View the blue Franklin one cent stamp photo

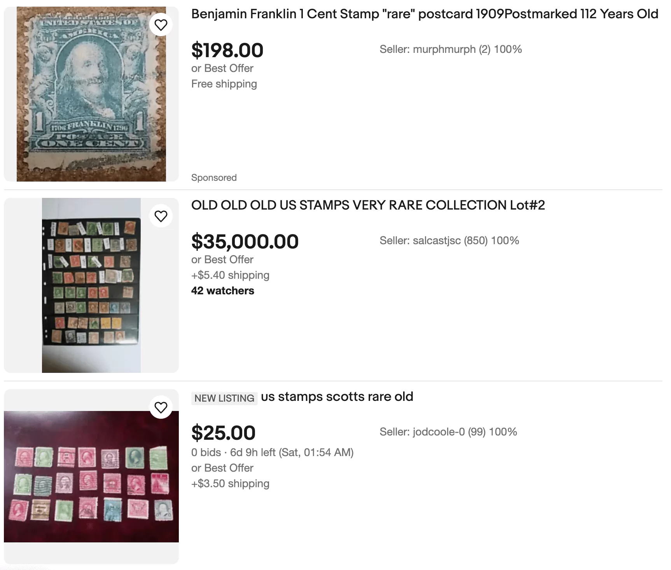(x=91, y=94)
